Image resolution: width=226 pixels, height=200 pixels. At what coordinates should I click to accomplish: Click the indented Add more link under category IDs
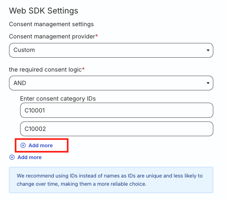37,146
